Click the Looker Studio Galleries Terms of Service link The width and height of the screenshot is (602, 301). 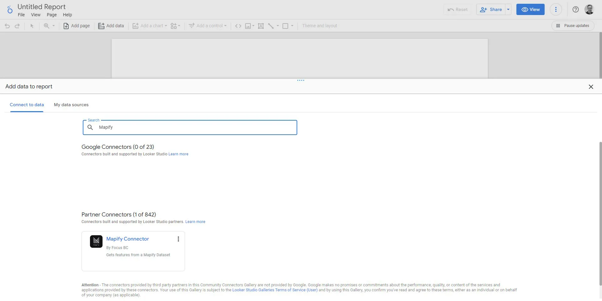(275, 290)
